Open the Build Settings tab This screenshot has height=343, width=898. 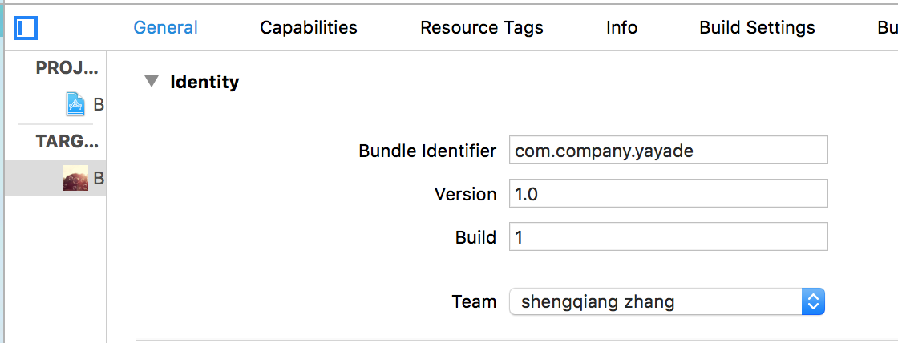pyautogui.click(x=757, y=27)
